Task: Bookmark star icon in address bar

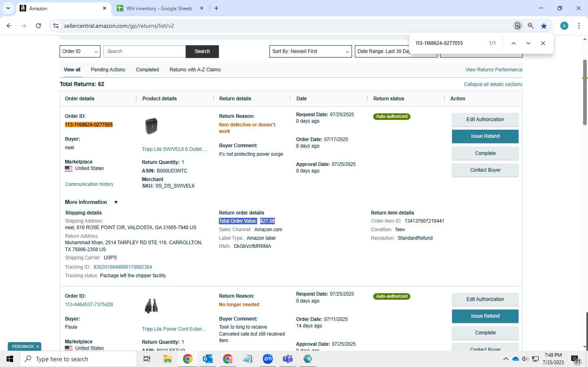Action: 544,26
